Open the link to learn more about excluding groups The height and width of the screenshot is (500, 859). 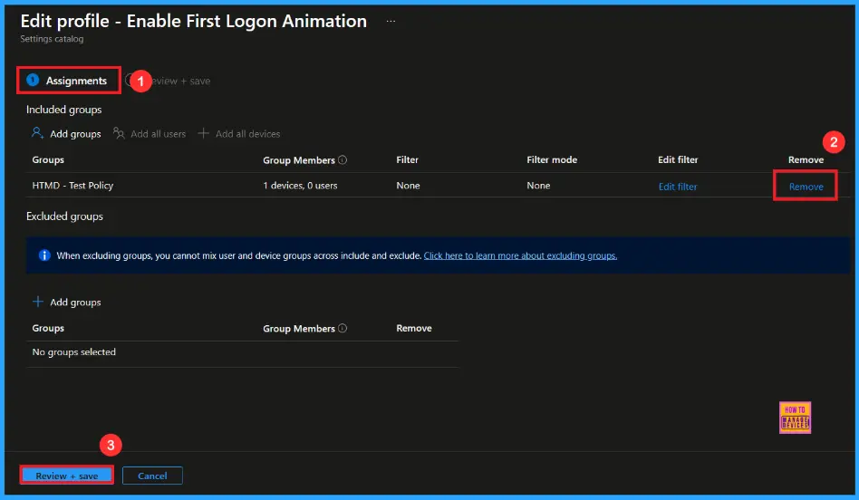[520, 255]
